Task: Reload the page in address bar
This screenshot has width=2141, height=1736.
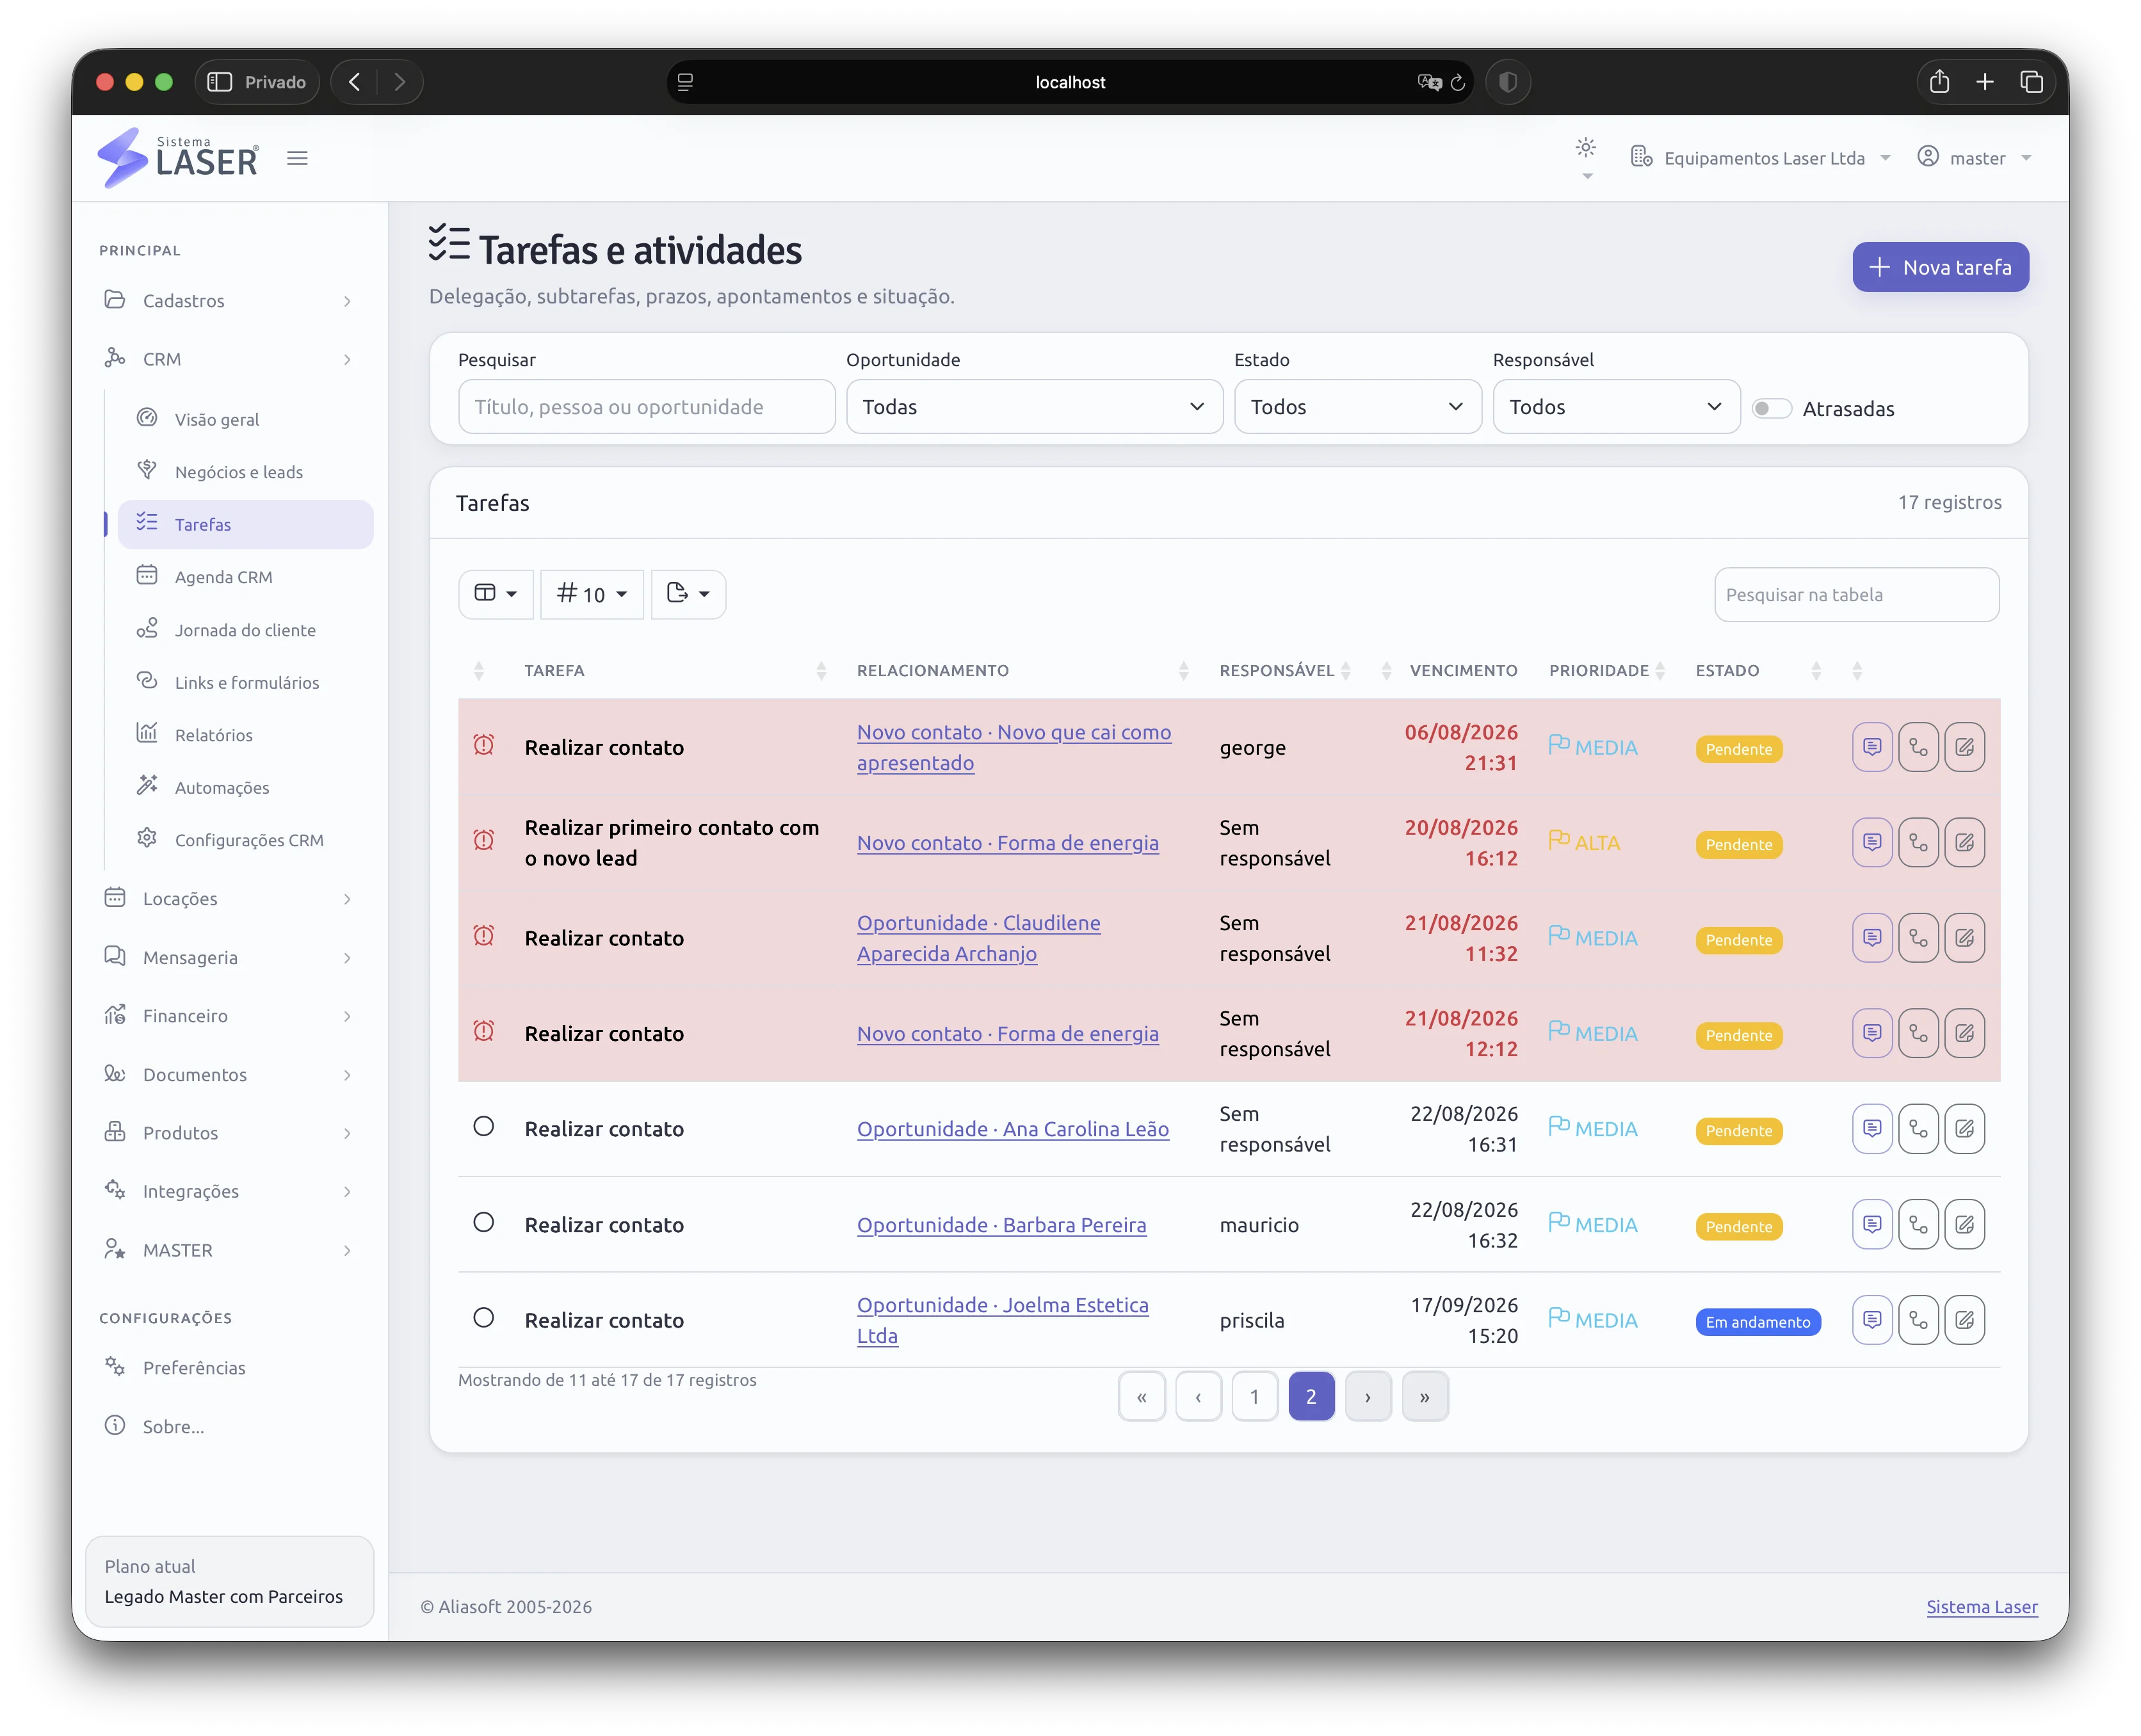Action: pos(1458,82)
